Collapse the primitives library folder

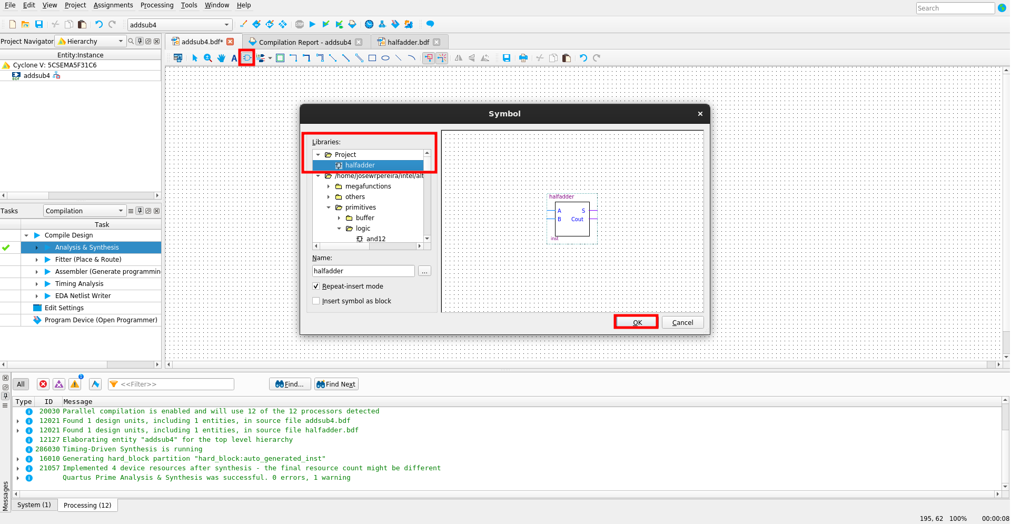[x=329, y=207]
